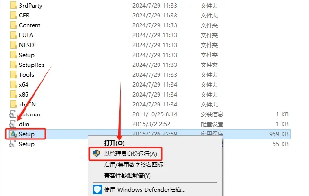This screenshot has width=309, height=196.
Task: Select the EULA folder name
Action: click(x=26, y=35)
